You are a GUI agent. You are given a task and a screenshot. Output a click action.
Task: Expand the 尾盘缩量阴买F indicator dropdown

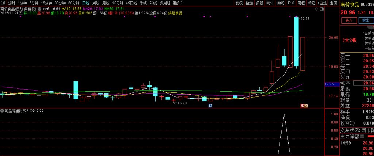2,110
